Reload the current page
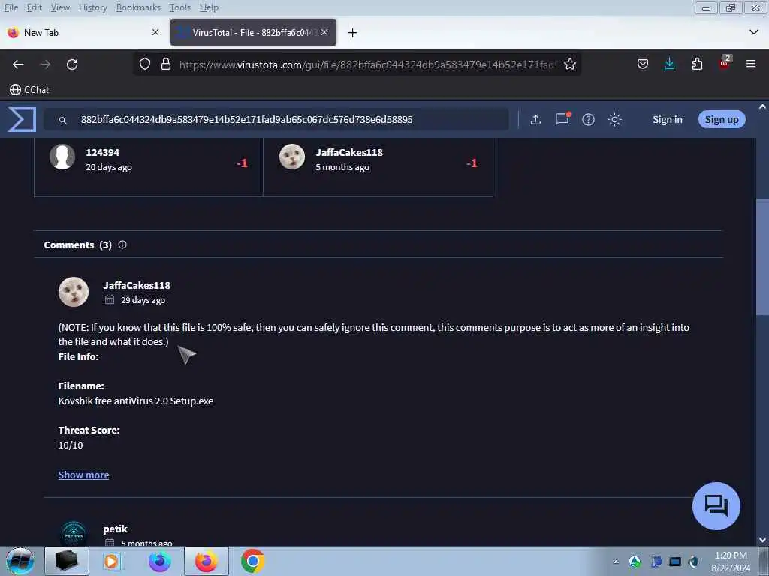The width and height of the screenshot is (769, 576). point(72,64)
